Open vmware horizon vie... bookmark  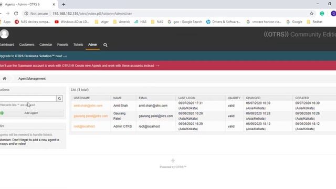(264, 22)
